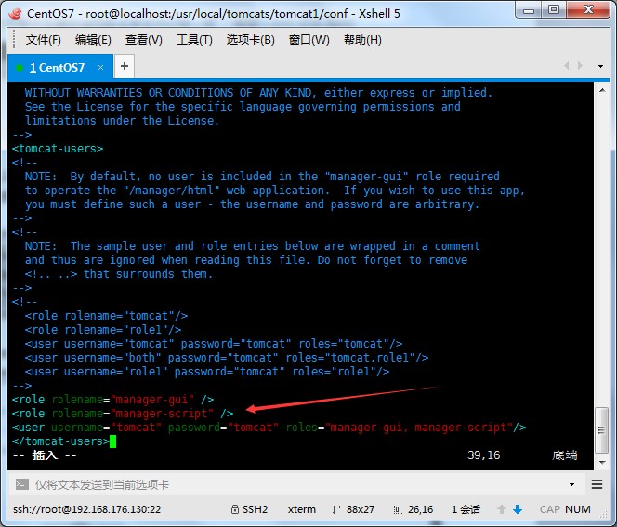Click the NUM indicator in status bar
This screenshot has width=617, height=527.
coord(578,509)
